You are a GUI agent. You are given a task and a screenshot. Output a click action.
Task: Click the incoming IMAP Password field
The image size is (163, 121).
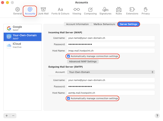pyautogui.click(x=111, y=44)
